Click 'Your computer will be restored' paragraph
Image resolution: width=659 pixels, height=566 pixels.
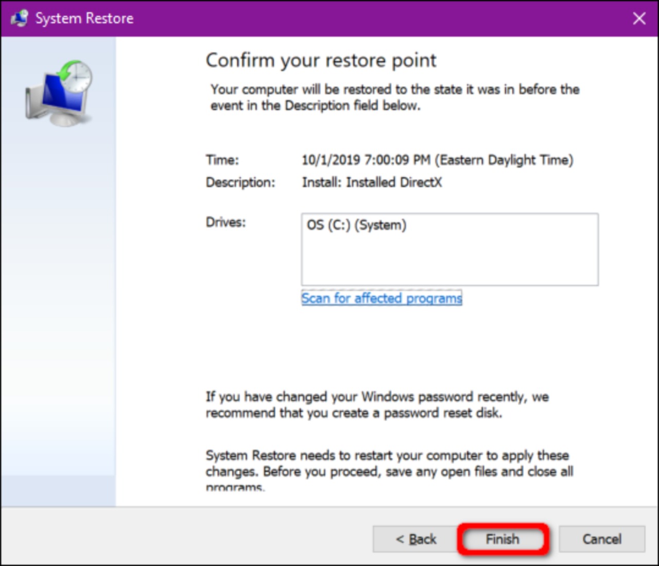point(395,97)
